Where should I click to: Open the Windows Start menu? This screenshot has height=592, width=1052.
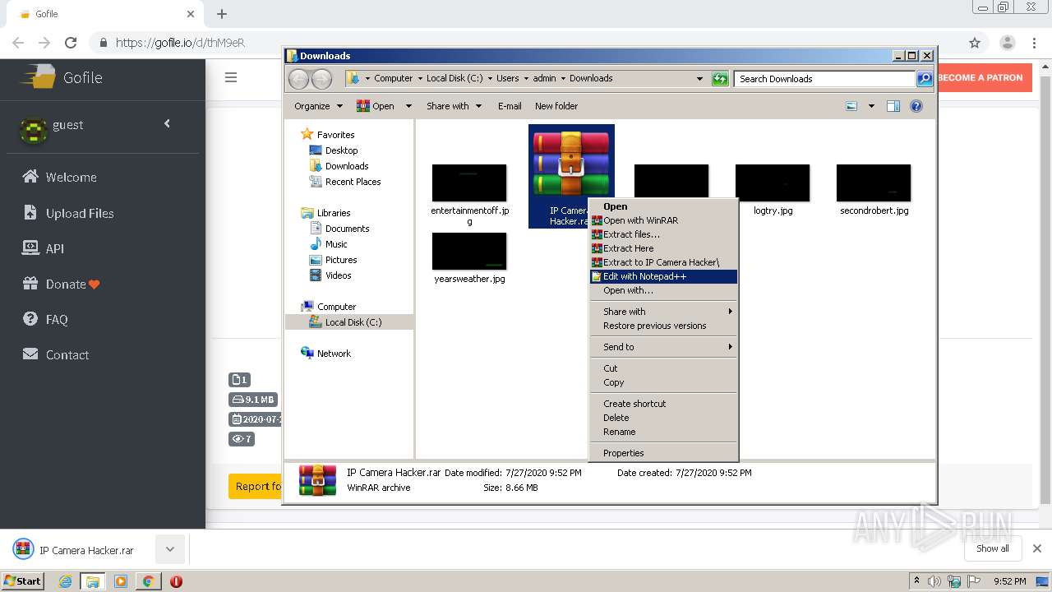pos(23,581)
